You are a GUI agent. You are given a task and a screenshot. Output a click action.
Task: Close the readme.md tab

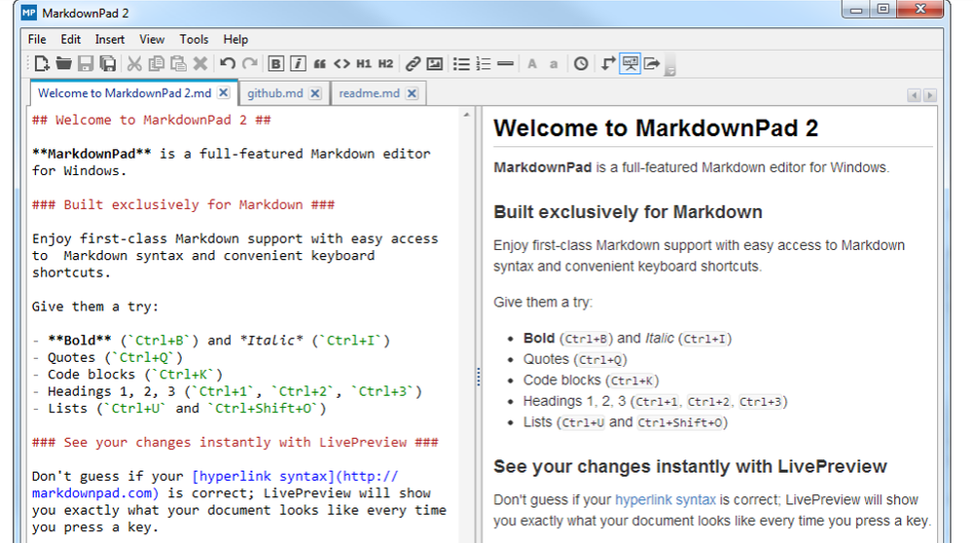click(x=412, y=93)
